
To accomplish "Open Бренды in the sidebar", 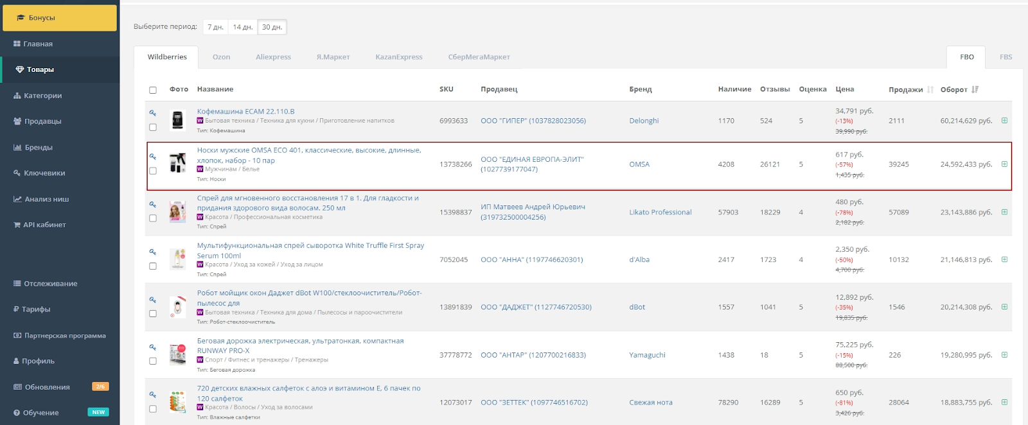I will point(39,148).
